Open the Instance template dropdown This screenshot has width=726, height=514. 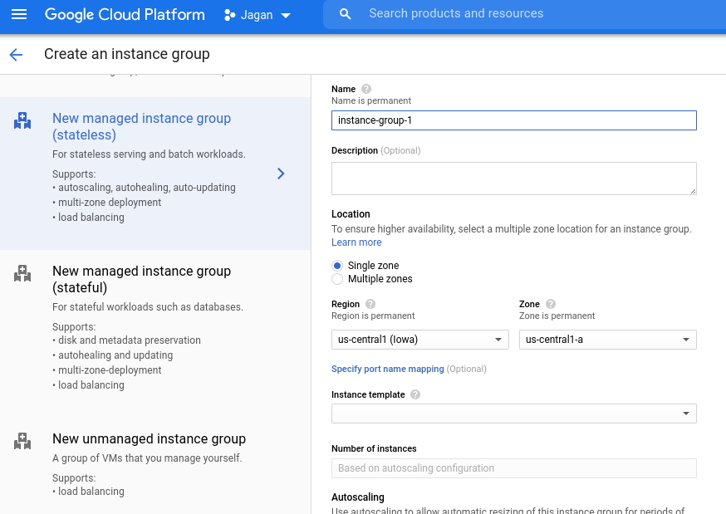click(514, 414)
